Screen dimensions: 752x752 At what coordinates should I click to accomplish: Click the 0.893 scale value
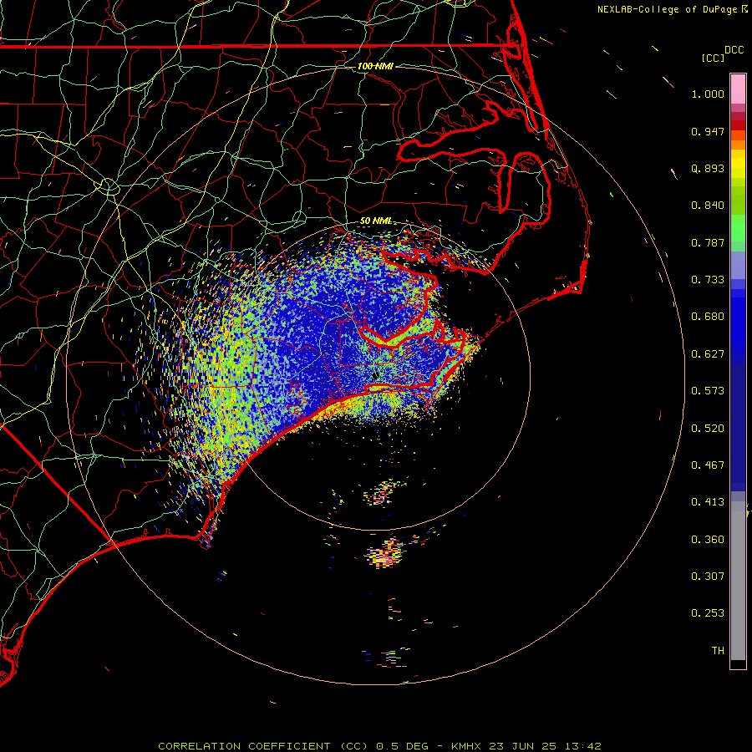coord(708,168)
